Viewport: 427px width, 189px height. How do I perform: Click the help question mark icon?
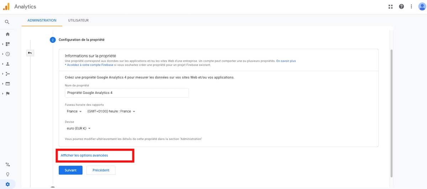pyautogui.click(x=401, y=6)
